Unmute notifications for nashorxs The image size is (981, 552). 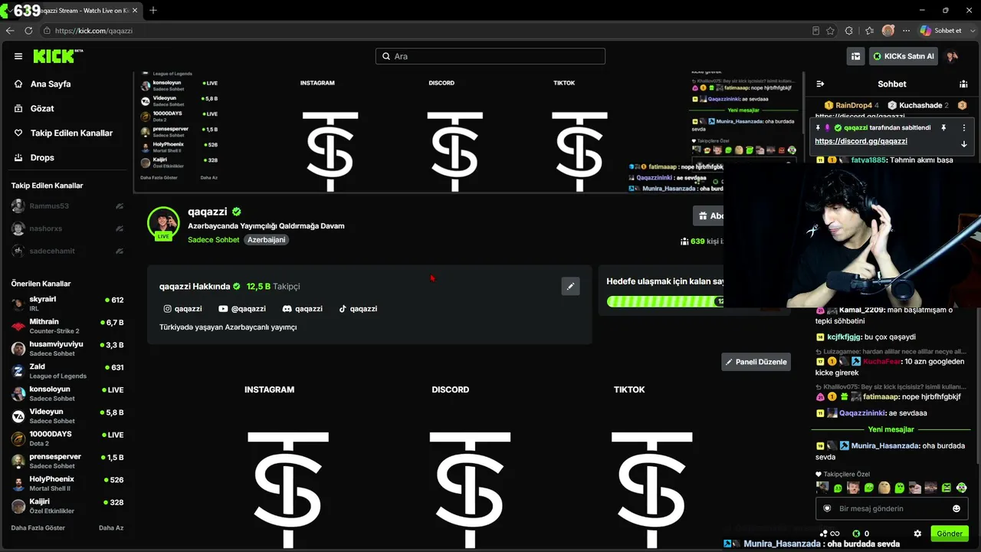120,228
